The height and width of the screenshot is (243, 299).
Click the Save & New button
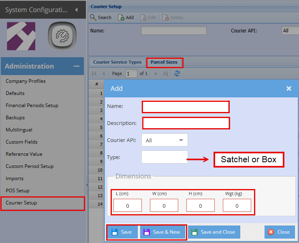162,232
